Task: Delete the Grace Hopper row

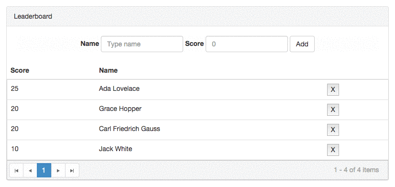Action: click(333, 110)
